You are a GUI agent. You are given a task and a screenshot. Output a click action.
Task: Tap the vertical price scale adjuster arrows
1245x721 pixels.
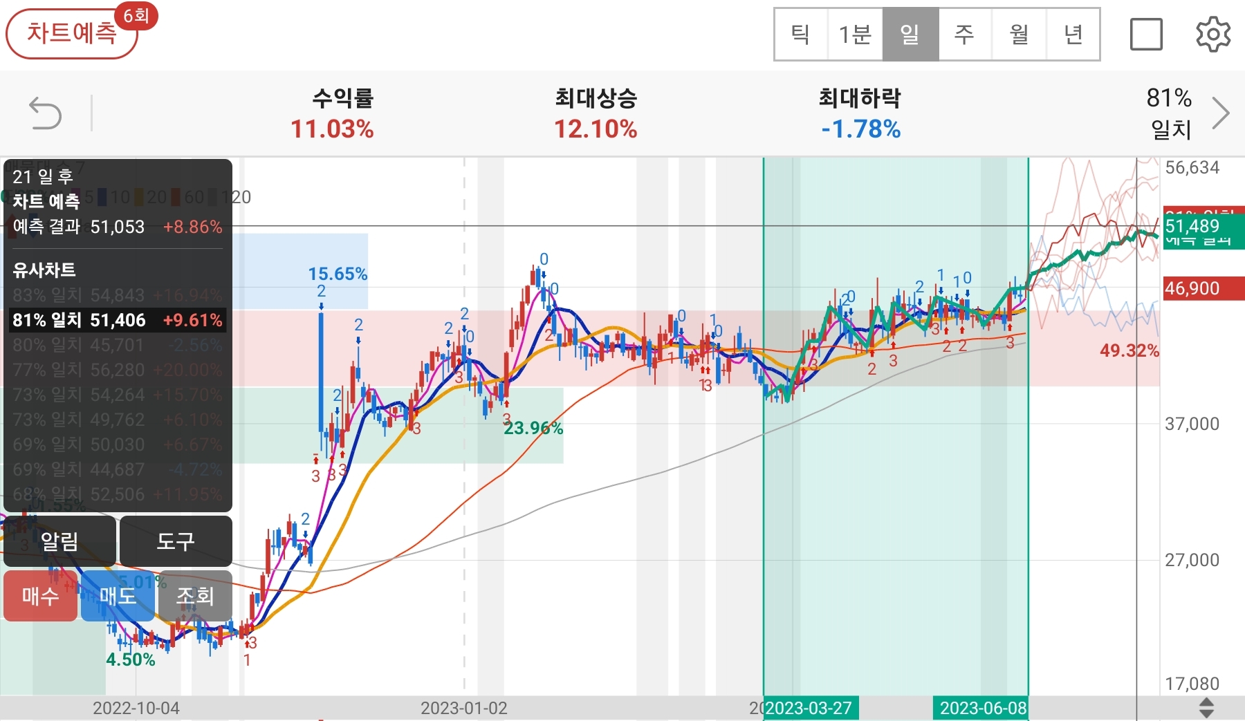(1206, 708)
